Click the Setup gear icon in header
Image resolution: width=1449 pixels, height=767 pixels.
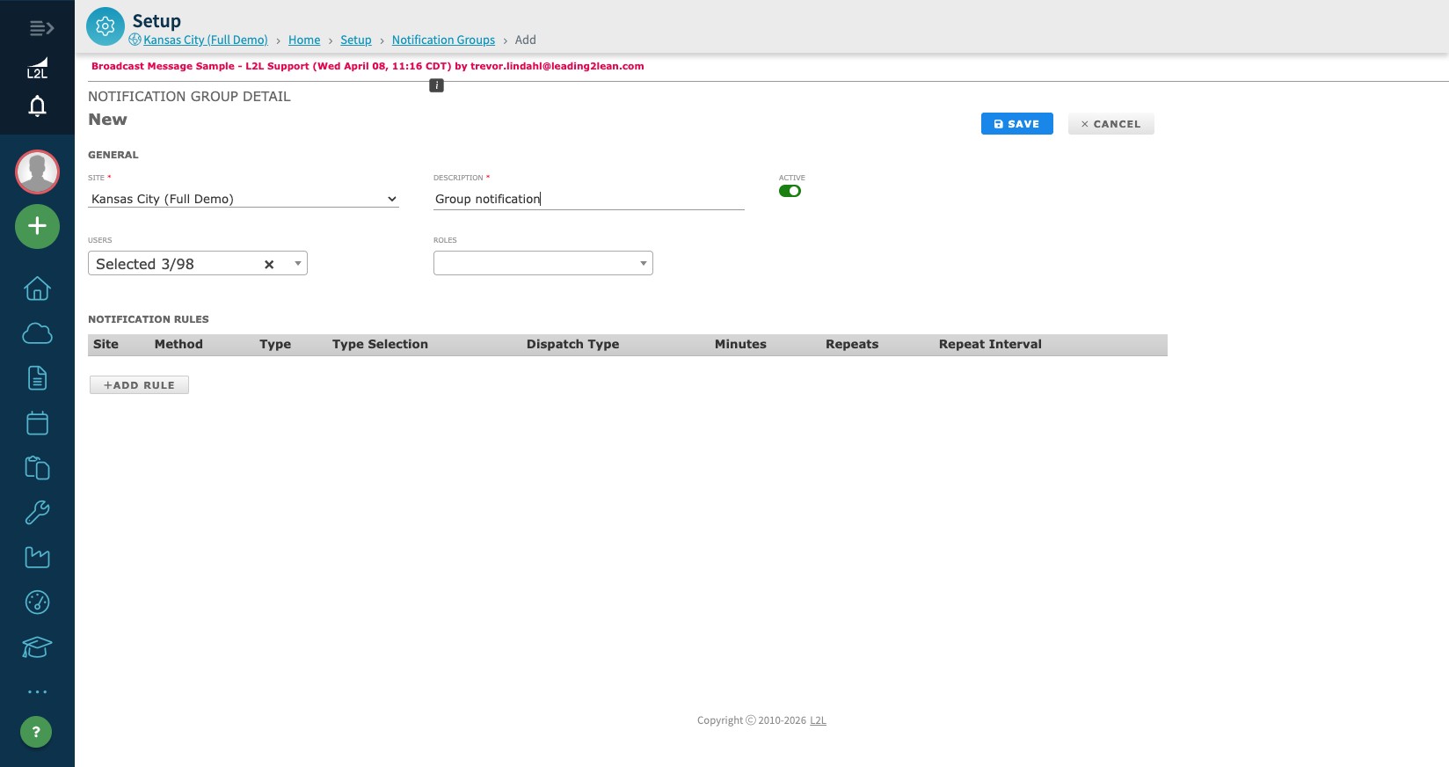(106, 26)
